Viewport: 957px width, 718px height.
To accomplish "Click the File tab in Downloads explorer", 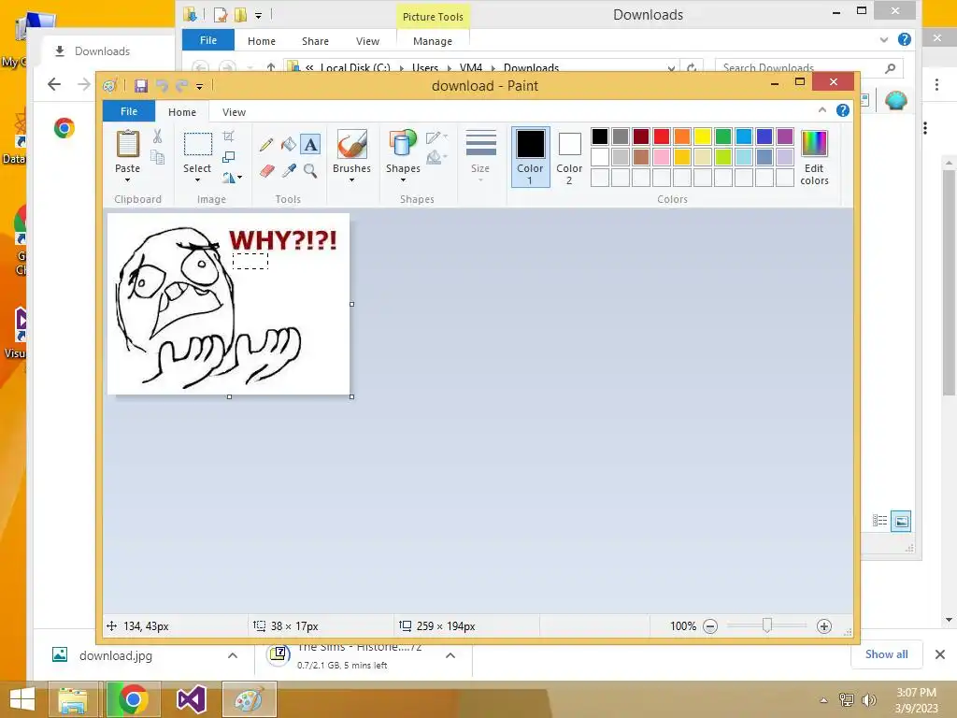I will click(x=208, y=39).
